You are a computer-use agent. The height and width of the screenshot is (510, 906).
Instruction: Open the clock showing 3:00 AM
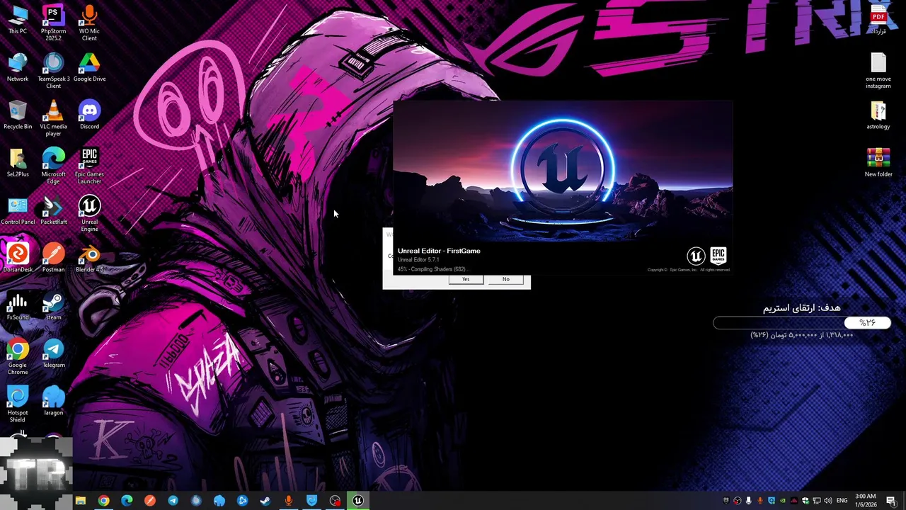click(x=866, y=501)
